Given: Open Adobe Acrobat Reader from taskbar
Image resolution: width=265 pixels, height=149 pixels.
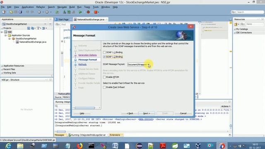Looking at the screenshot, I should point(163,146).
